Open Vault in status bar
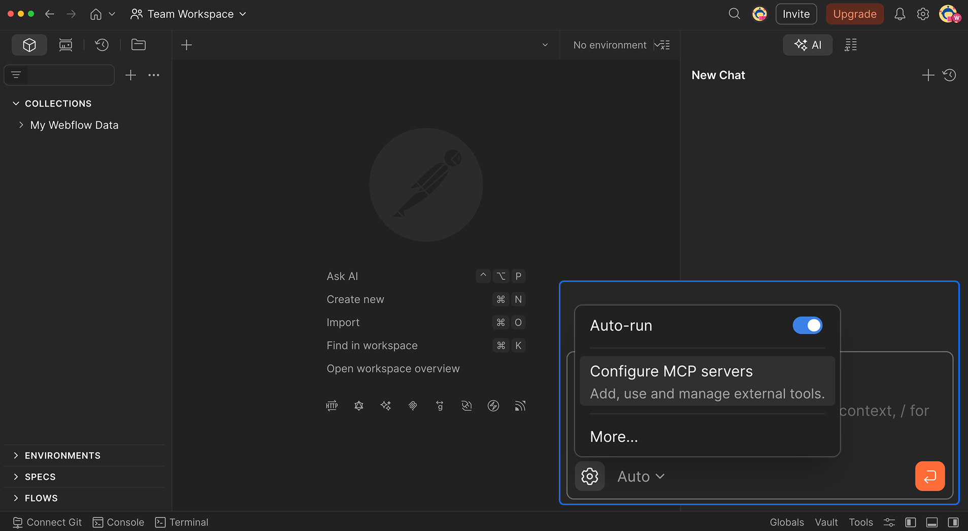Viewport: 968px width, 531px height. pyautogui.click(x=826, y=522)
